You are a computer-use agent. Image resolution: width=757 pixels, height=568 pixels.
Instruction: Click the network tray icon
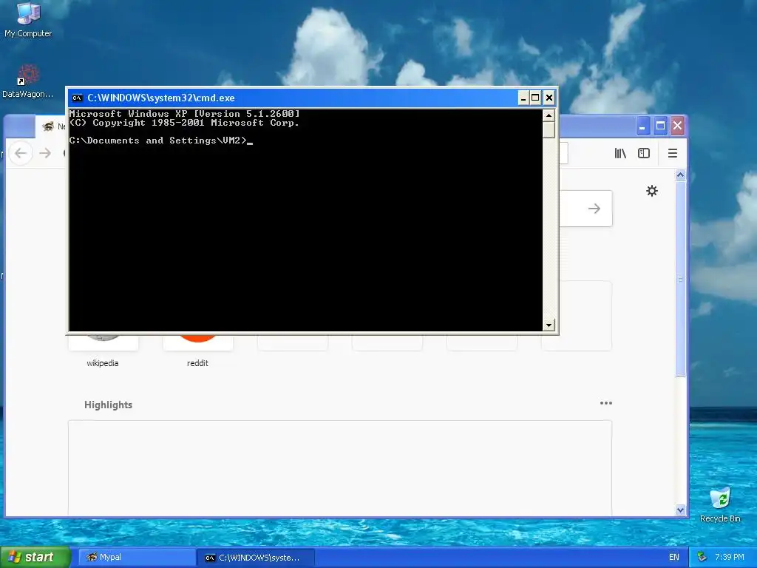(702, 558)
